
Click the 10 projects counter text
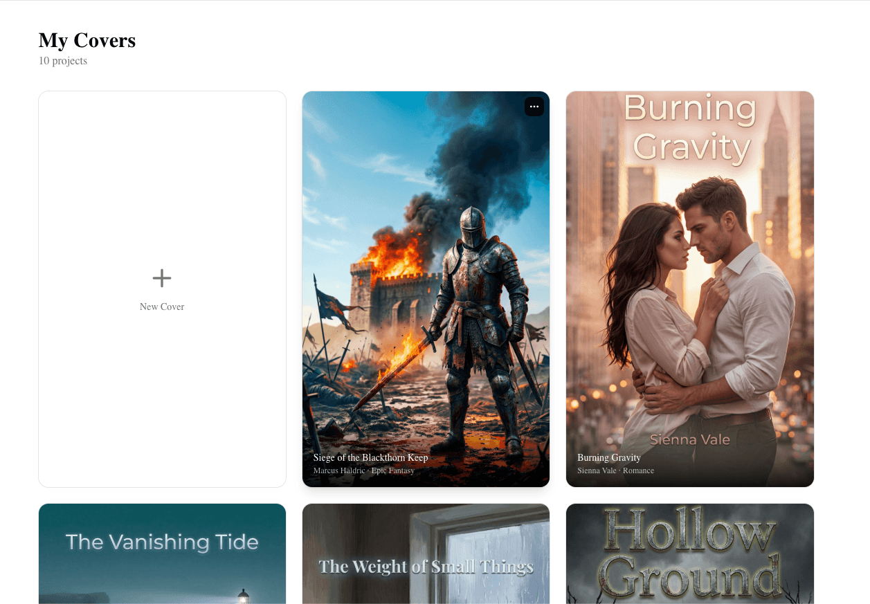point(63,61)
